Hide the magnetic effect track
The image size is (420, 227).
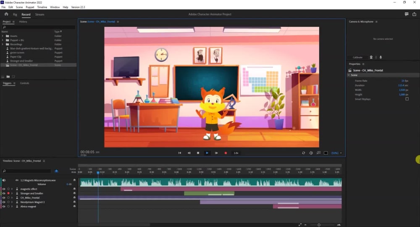click(x=4, y=189)
